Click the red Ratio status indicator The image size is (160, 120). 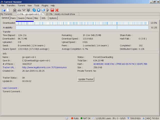click(72, 118)
